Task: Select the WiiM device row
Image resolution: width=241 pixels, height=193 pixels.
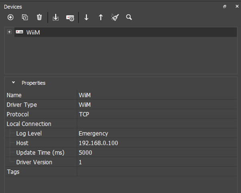Action: pos(126,32)
